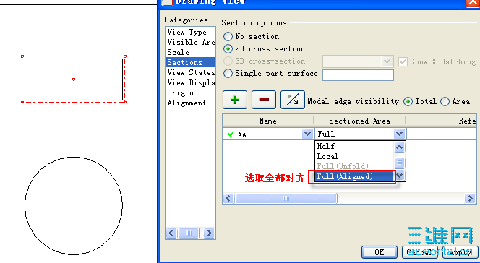Click the section table scroll left arrow

228,199
